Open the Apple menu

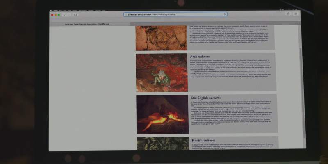coord(51,11)
